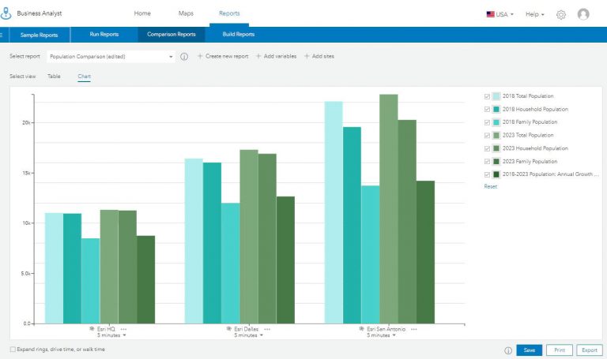Click the Export button
The height and width of the screenshot is (359, 607).
(x=590, y=350)
